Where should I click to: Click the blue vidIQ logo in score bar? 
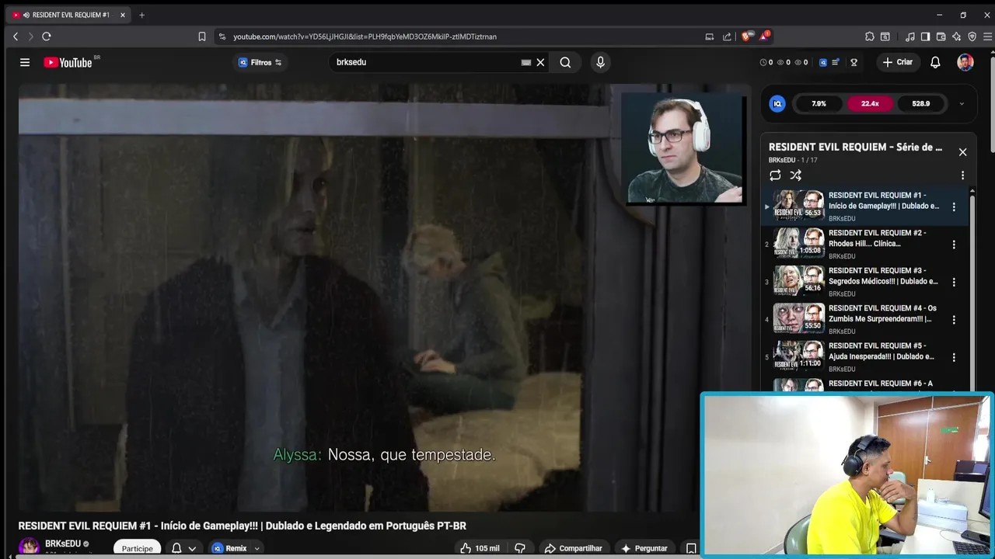tap(777, 103)
